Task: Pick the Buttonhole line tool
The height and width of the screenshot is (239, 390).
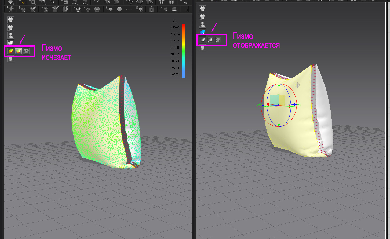Action: [129, 9]
